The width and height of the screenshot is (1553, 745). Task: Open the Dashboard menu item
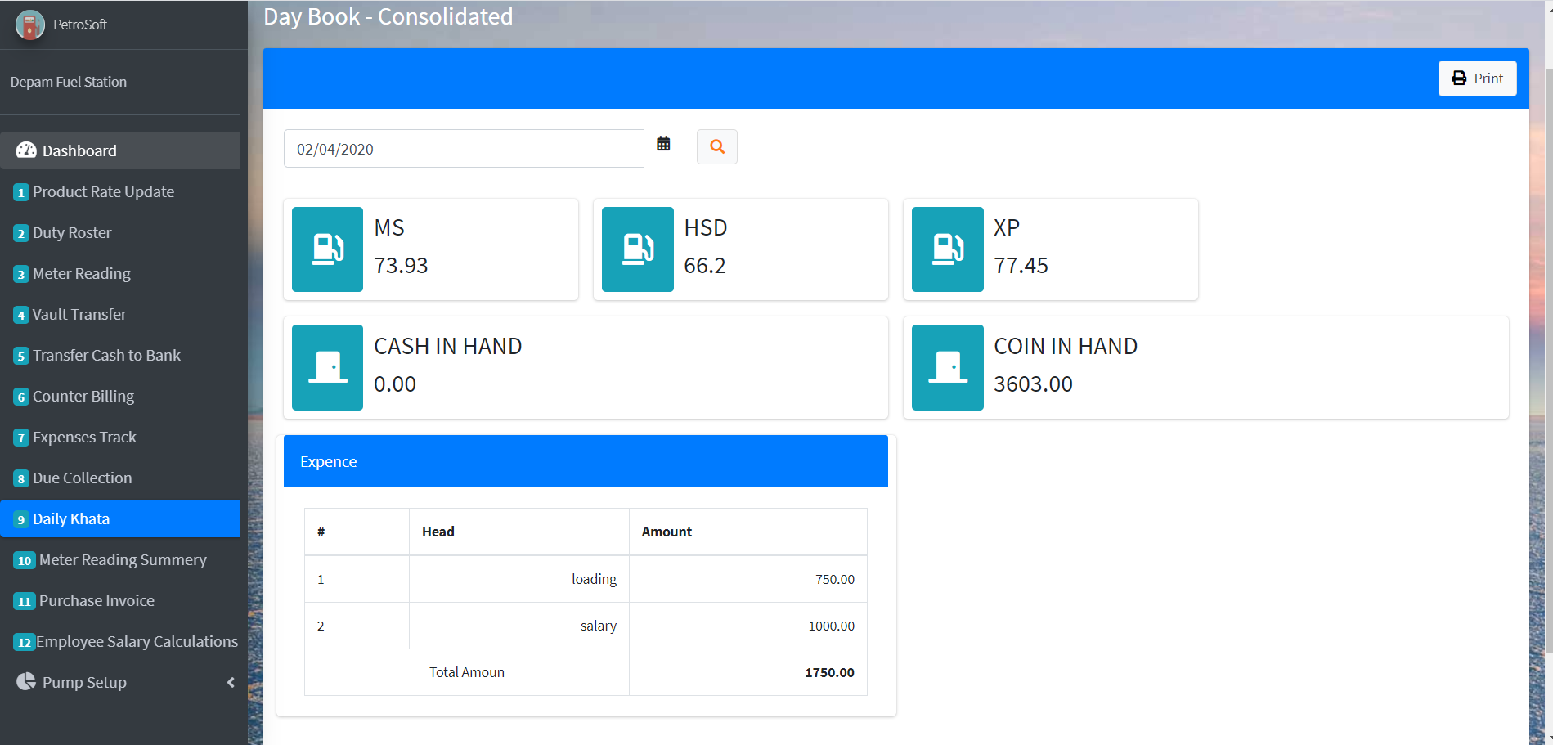(79, 150)
